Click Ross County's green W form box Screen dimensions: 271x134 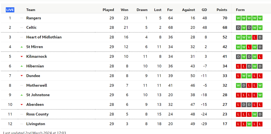point(254,114)
